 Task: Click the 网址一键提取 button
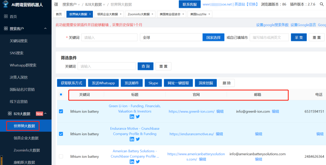178,83
